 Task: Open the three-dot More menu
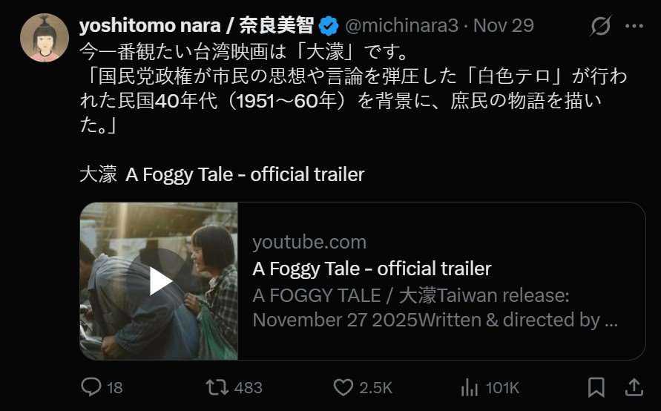pyautogui.click(x=634, y=26)
